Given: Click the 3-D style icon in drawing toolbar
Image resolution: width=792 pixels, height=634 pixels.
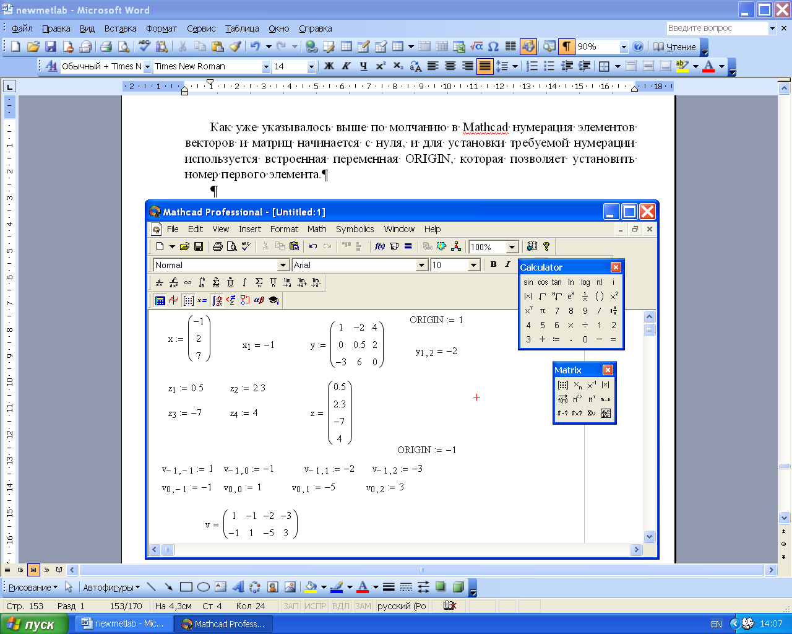Looking at the screenshot, I should [x=458, y=587].
